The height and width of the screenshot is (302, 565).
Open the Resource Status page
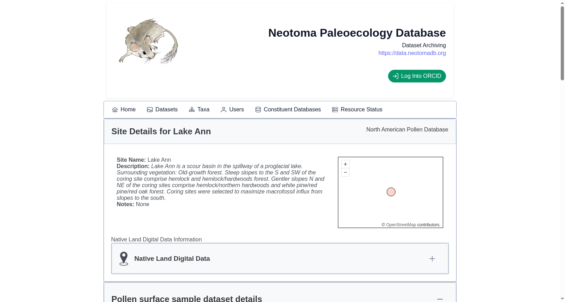tap(357, 110)
